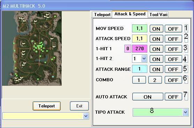Open the Attack & Speed tab
Image resolution: width=194 pixels, height=128 pixels.
tap(130, 14)
